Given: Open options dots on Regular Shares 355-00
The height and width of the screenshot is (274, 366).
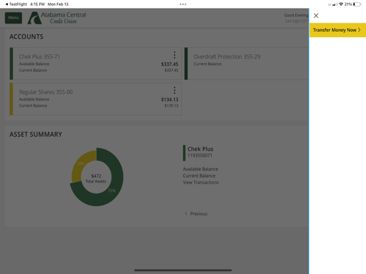Looking at the screenshot, I should point(174,91).
